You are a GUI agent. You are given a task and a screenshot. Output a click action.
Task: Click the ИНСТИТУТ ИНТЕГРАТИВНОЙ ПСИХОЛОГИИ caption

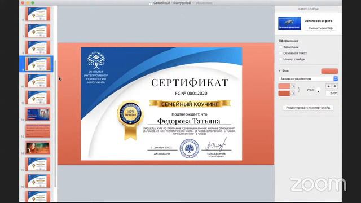pyautogui.click(x=96, y=77)
